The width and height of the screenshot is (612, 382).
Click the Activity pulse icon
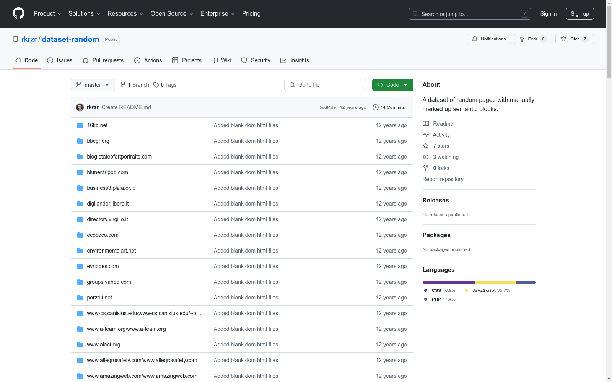(x=426, y=135)
